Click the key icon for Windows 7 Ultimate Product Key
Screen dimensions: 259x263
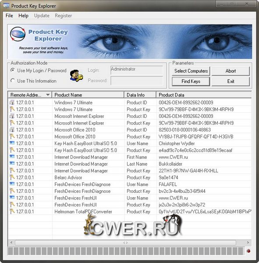click(x=12, y=109)
